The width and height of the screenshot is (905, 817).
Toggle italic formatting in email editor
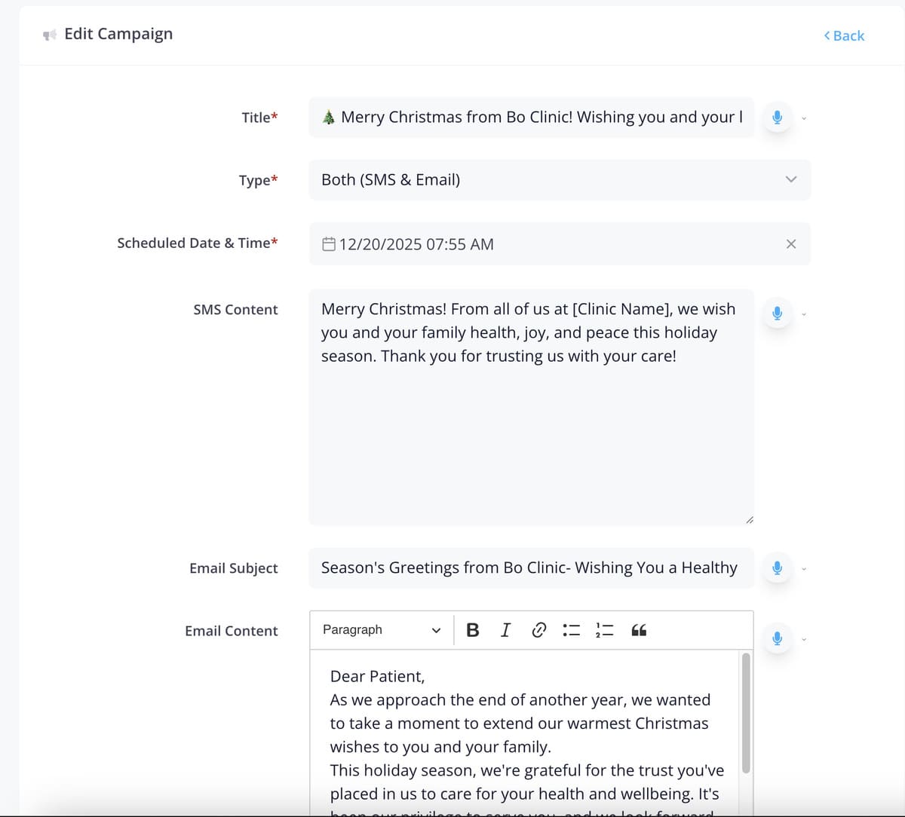(x=505, y=630)
